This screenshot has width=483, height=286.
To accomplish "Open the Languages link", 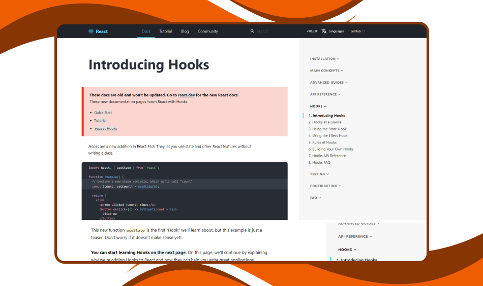I will (x=336, y=31).
